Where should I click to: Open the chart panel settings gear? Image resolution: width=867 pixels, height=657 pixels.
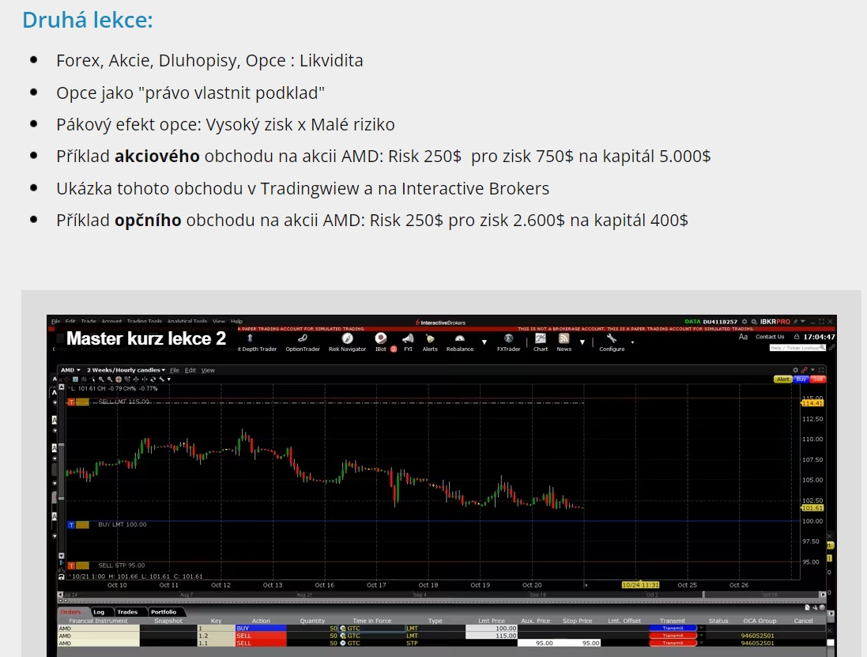click(x=796, y=370)
